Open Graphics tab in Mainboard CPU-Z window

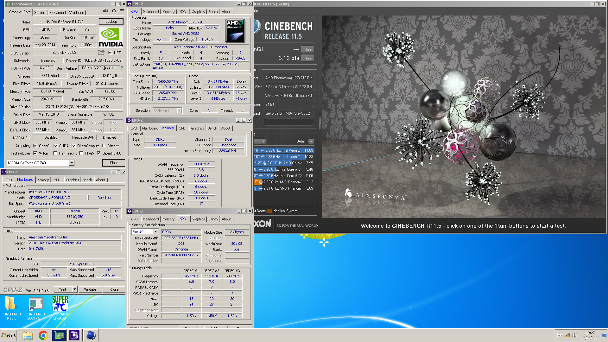(73, 180)
